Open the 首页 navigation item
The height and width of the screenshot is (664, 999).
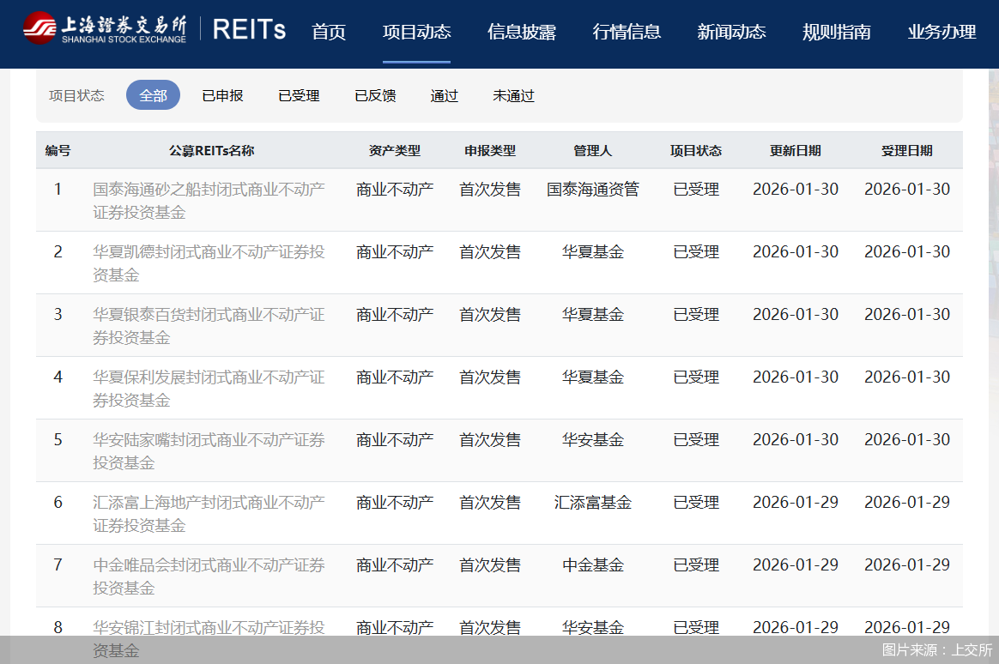click(x=328, y=32)
